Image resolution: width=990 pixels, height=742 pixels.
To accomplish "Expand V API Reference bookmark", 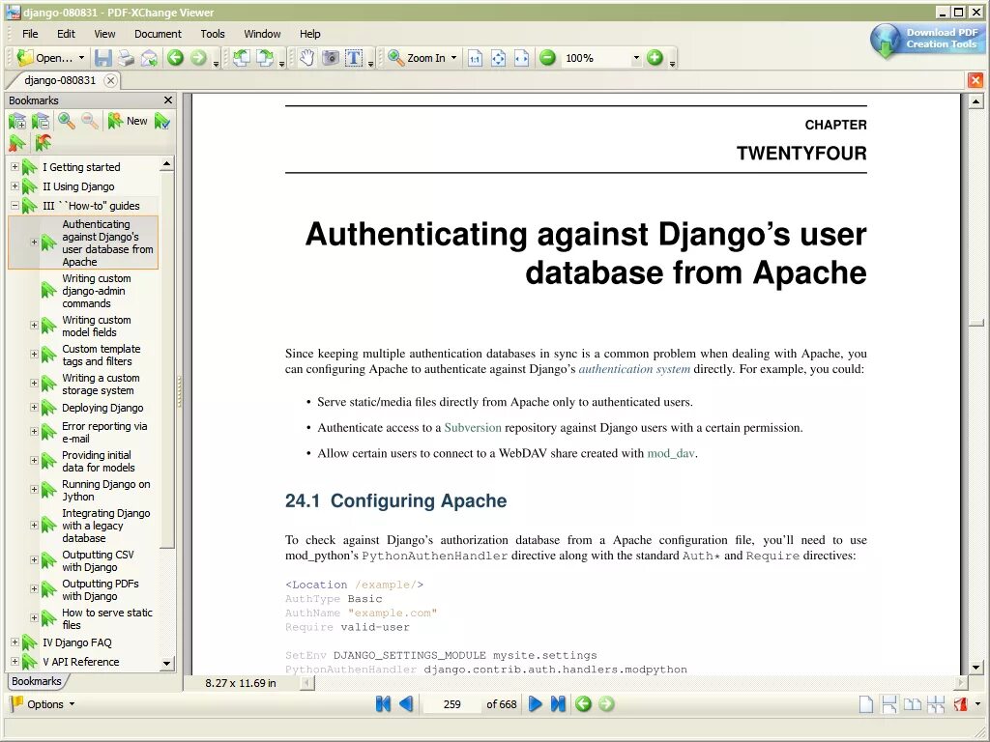I will (x=15, y=661).
